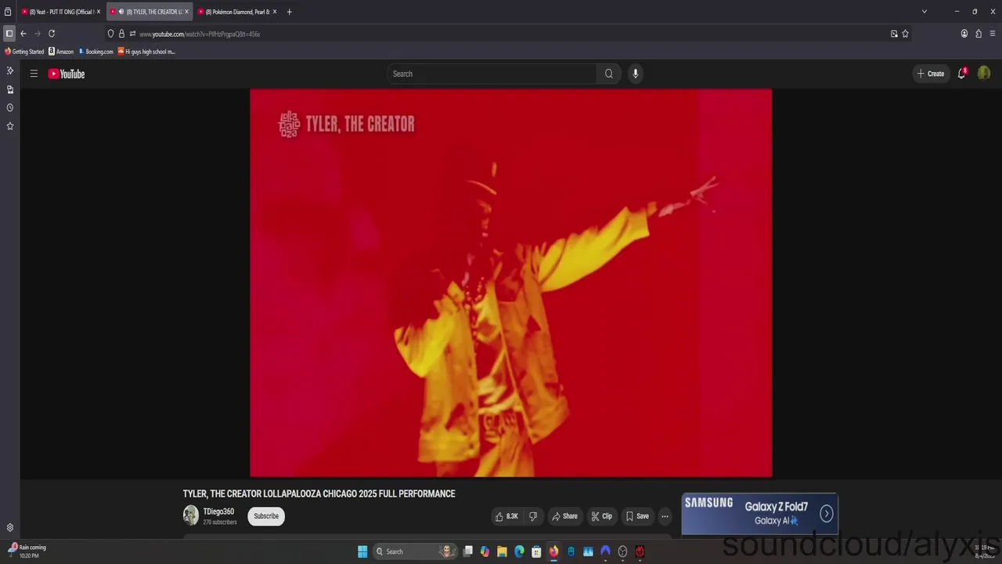This screenshot has height=564, width=1002.
Task: Open site permissions icon in address bar
Action: point(132,34)
